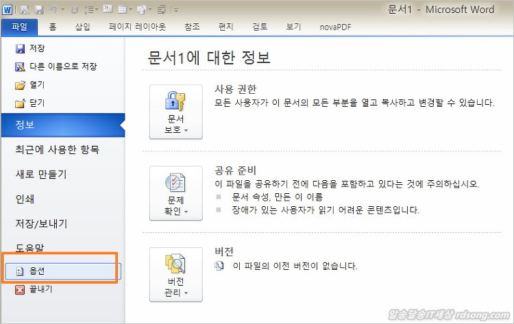This screenshot has height=324, width=514.
Task: Click the Word application icon in title bar
Action: click(7, 10)
